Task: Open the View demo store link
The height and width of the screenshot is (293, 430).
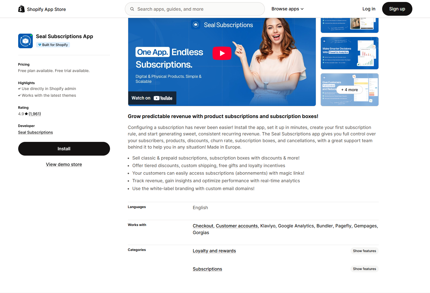Action: [64, 165]
